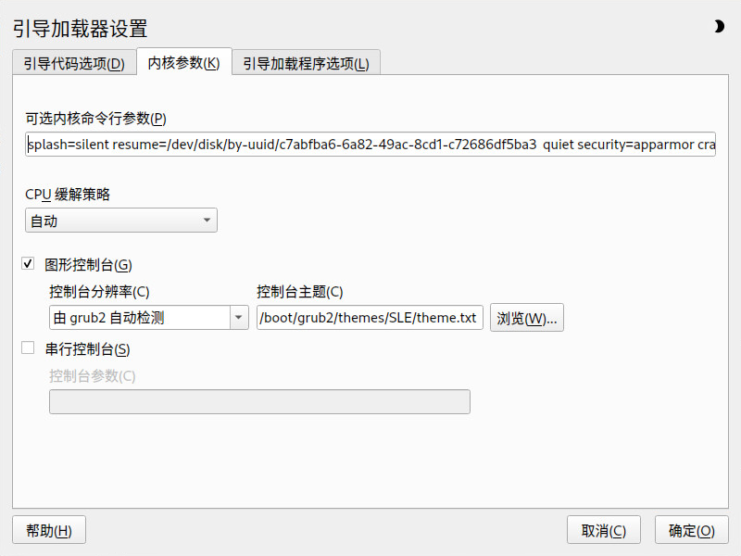Open the 引导加载程序选项 tab
741x556 pixels.
click(x=306, y=63)
